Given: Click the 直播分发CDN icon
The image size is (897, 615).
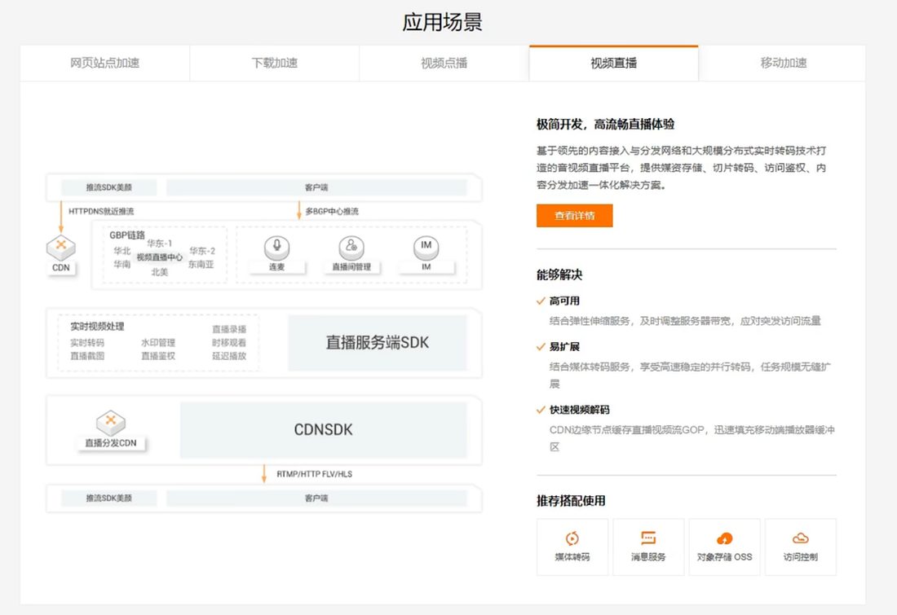Looking at the screenshot, I should [111, 423].
